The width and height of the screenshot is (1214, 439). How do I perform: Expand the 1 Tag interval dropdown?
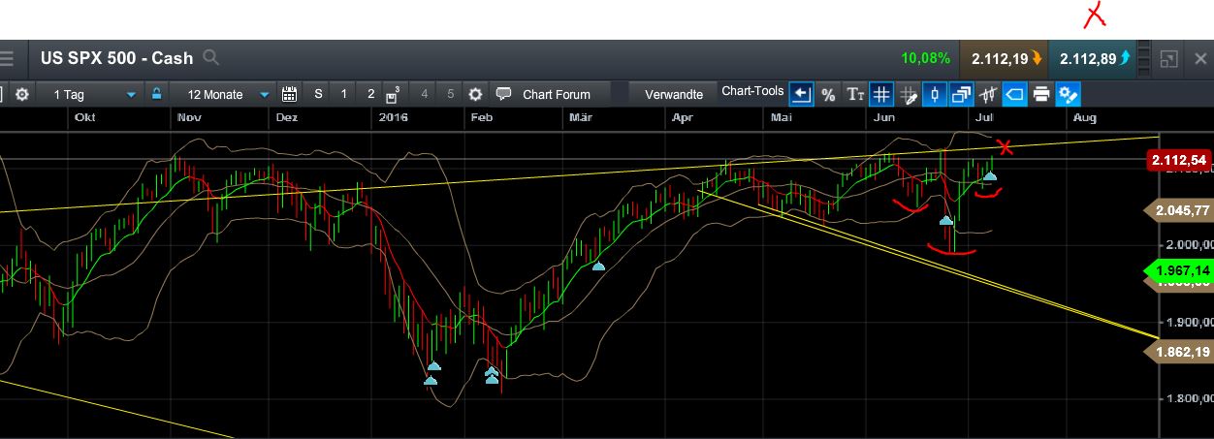point(131,95)
